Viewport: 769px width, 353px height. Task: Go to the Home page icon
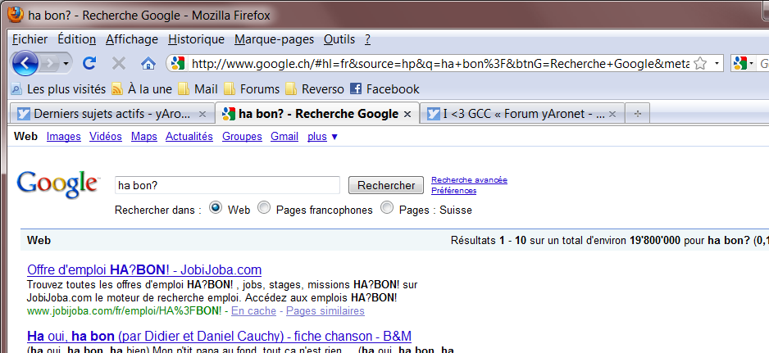148,63
